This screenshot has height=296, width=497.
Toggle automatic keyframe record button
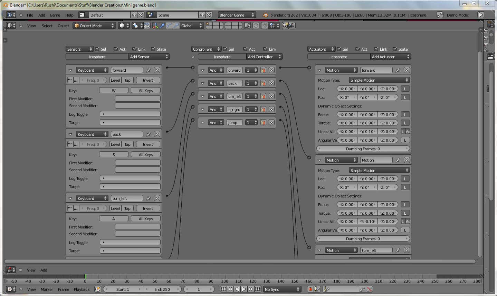[310, 289]
